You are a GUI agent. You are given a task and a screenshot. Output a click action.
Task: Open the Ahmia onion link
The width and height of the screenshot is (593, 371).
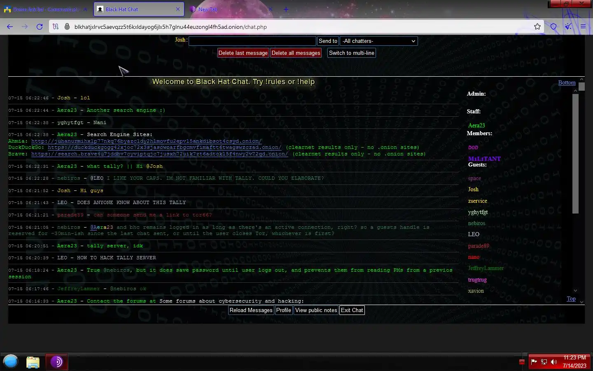pos(146,141)
